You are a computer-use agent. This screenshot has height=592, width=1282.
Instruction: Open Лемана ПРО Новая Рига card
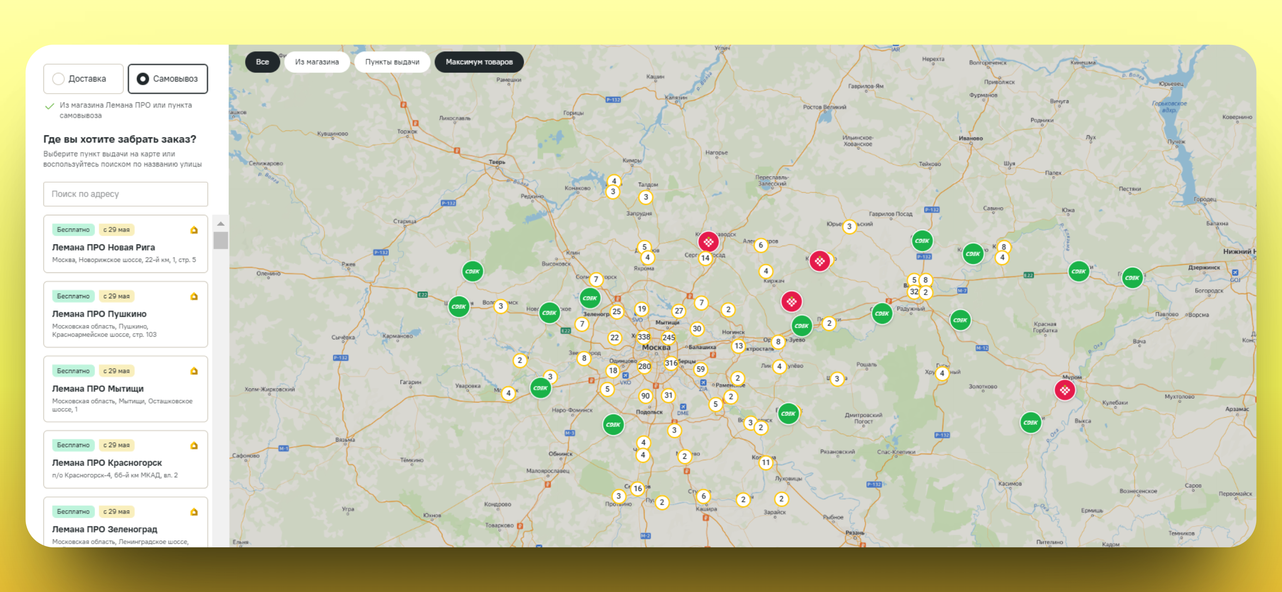[x=126, y=243]
